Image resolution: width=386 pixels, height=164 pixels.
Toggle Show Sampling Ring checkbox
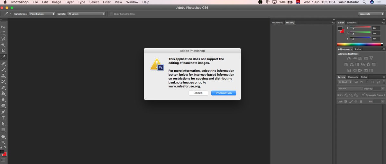(x=112, y=14)
